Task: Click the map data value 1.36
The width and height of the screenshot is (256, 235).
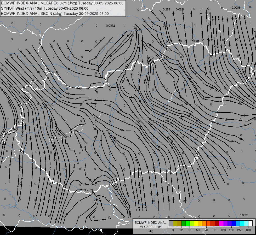Action: pos(210,56)
